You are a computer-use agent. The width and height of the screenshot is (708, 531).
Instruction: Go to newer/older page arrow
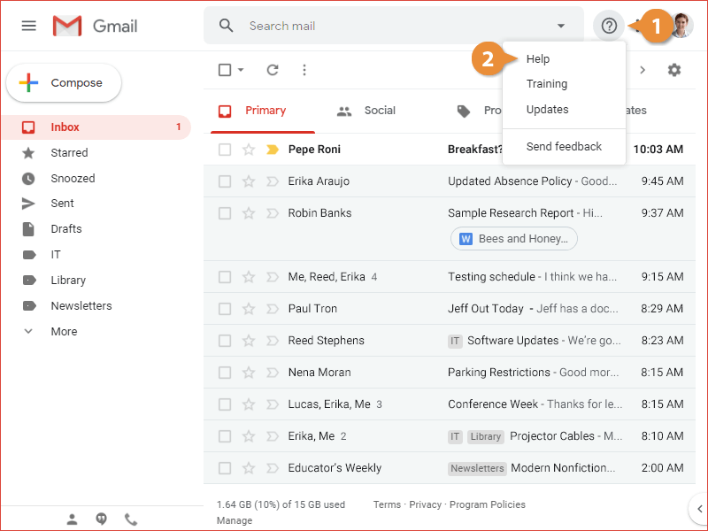click(x=643, y=70)
